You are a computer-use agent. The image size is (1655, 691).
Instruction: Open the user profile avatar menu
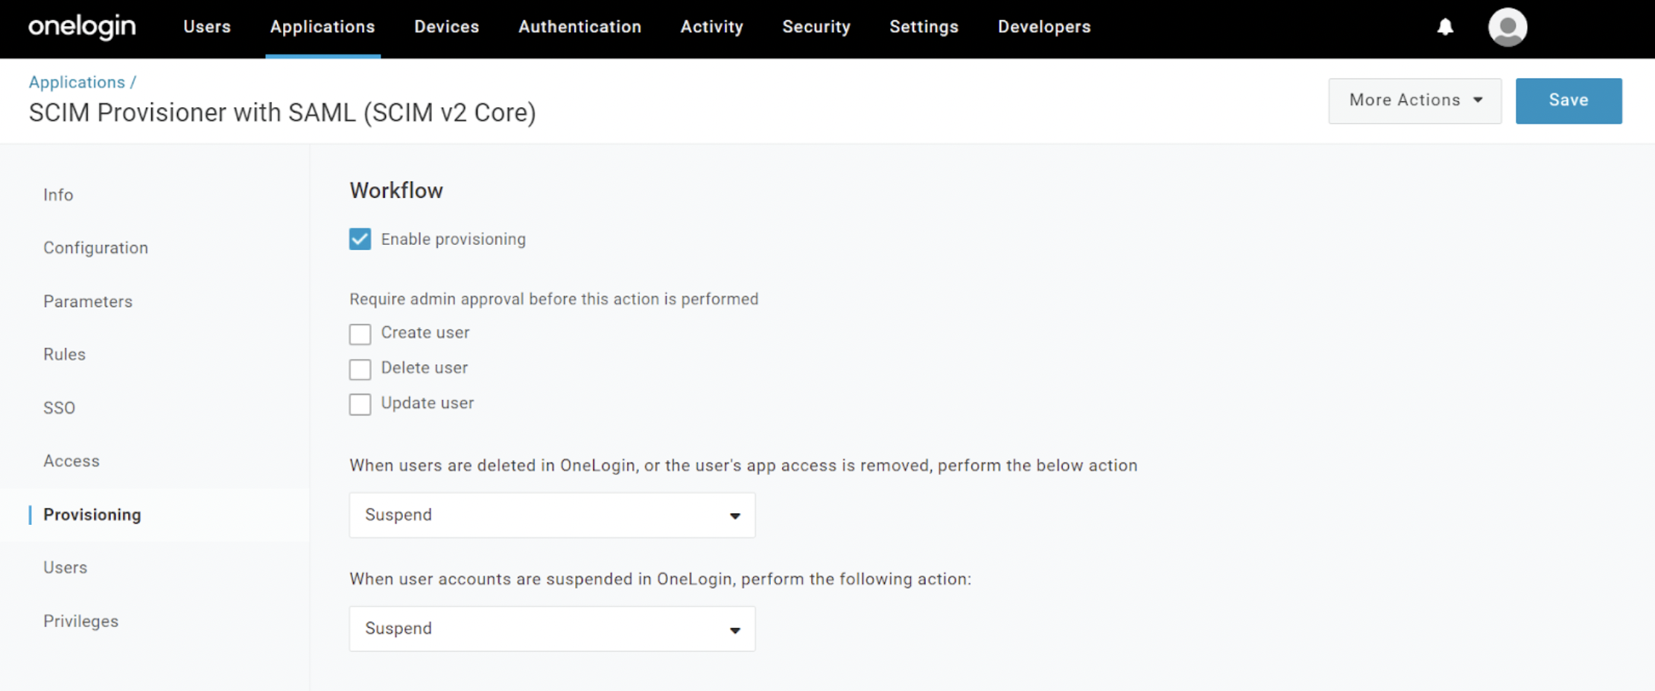[1507, 28]
